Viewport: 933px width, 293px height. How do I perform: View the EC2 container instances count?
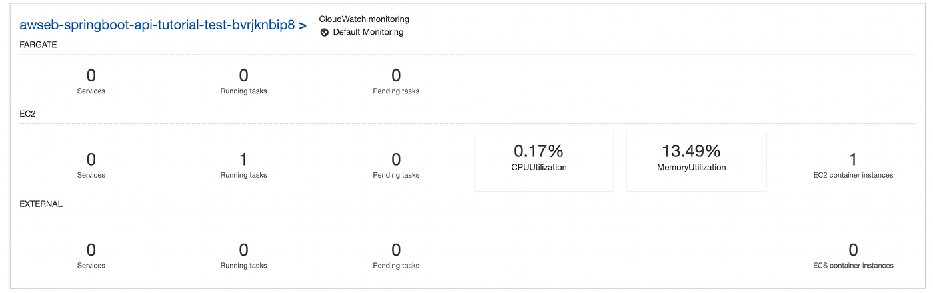coord(853,160)
